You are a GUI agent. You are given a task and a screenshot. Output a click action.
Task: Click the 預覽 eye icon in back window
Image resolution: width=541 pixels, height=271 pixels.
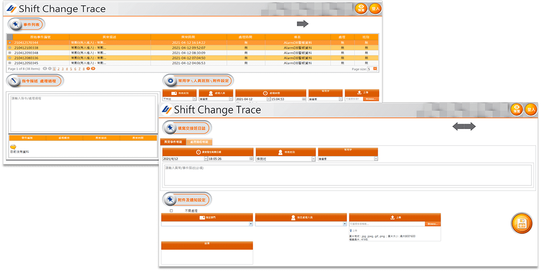click(x=361, y=8)
